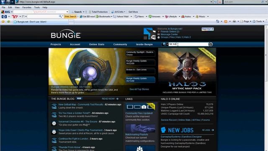Click the Voicemail Chronicles post icon
Viewport: 268px width, 151px height.
point(54,123)
